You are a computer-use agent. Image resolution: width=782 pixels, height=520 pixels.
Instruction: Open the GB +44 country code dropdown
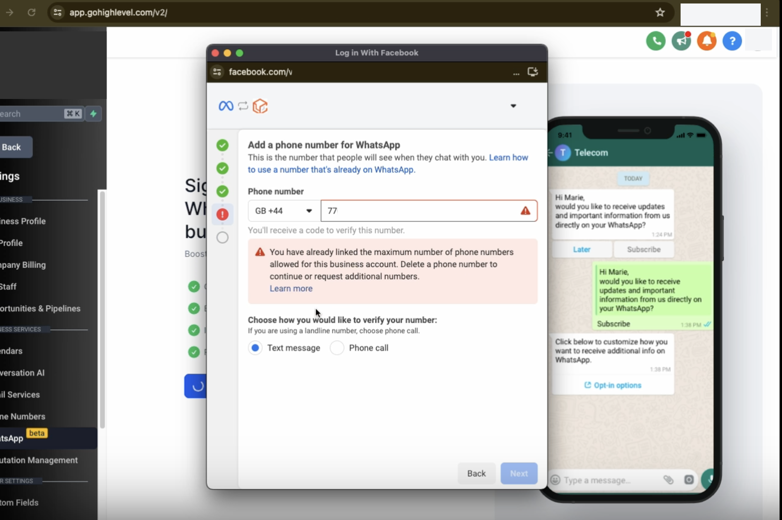(x=284, y=211)
